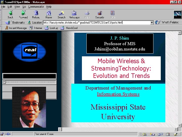Click the Netscape N logo animation

pos(177,14)
